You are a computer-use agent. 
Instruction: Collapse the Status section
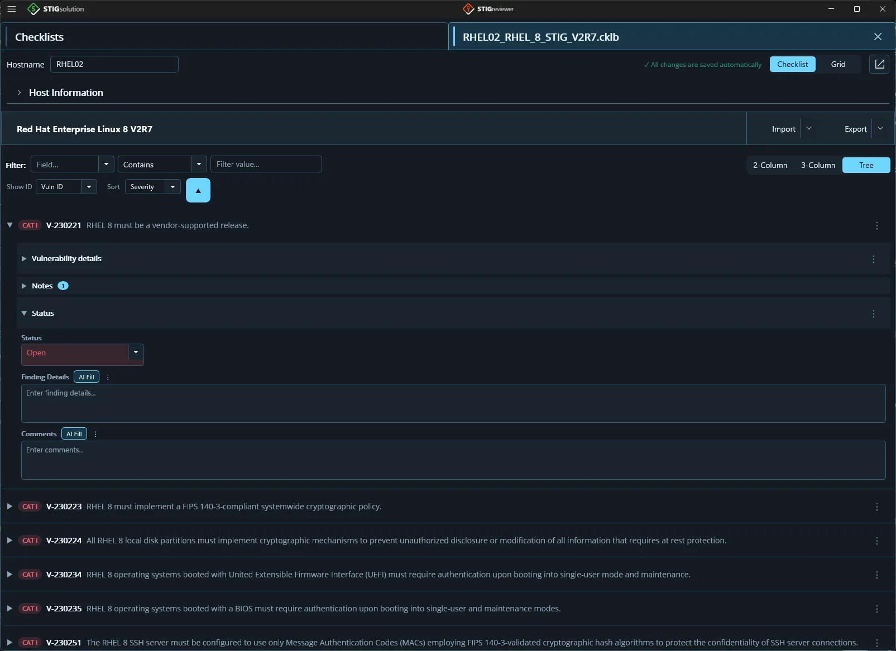[24, 314]
